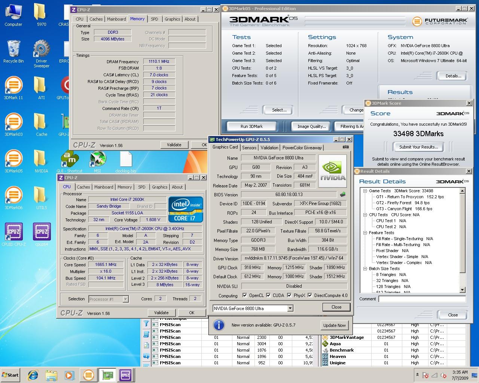Launch 3DMark05 desktop shortcut
The image size is (479, 383).
point(13,162)
